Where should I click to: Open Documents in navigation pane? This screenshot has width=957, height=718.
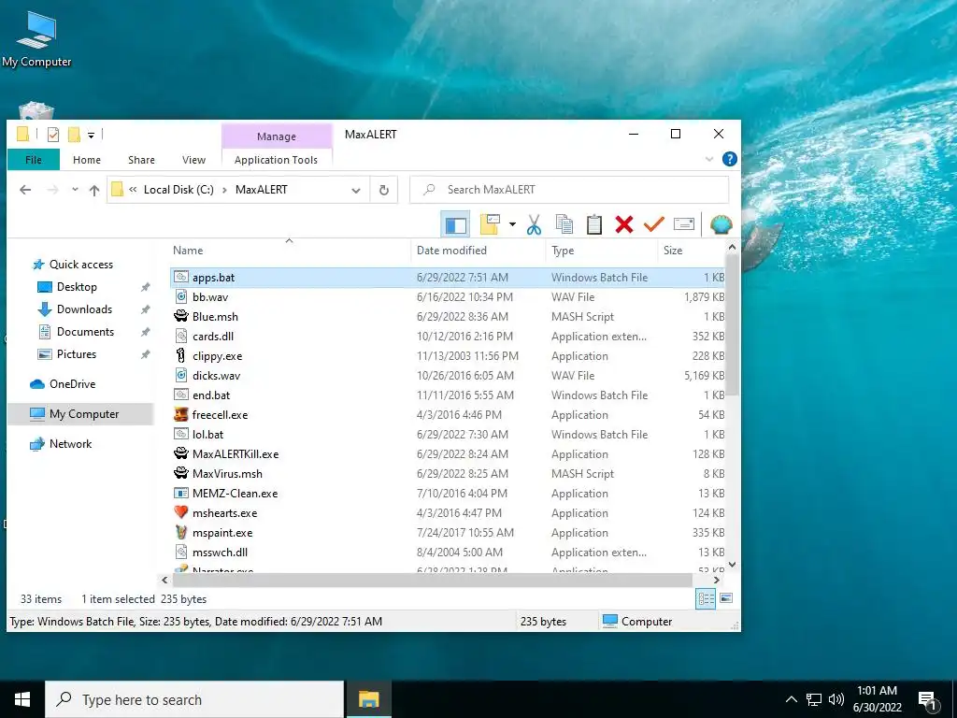85,332
